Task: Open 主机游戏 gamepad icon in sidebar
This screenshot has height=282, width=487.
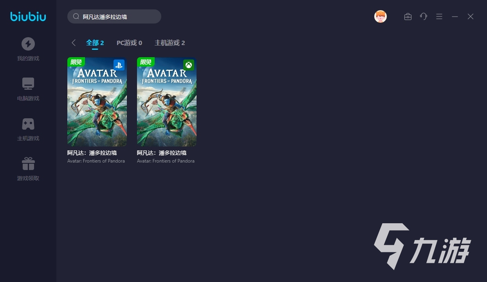Action: tap(28, 124)
